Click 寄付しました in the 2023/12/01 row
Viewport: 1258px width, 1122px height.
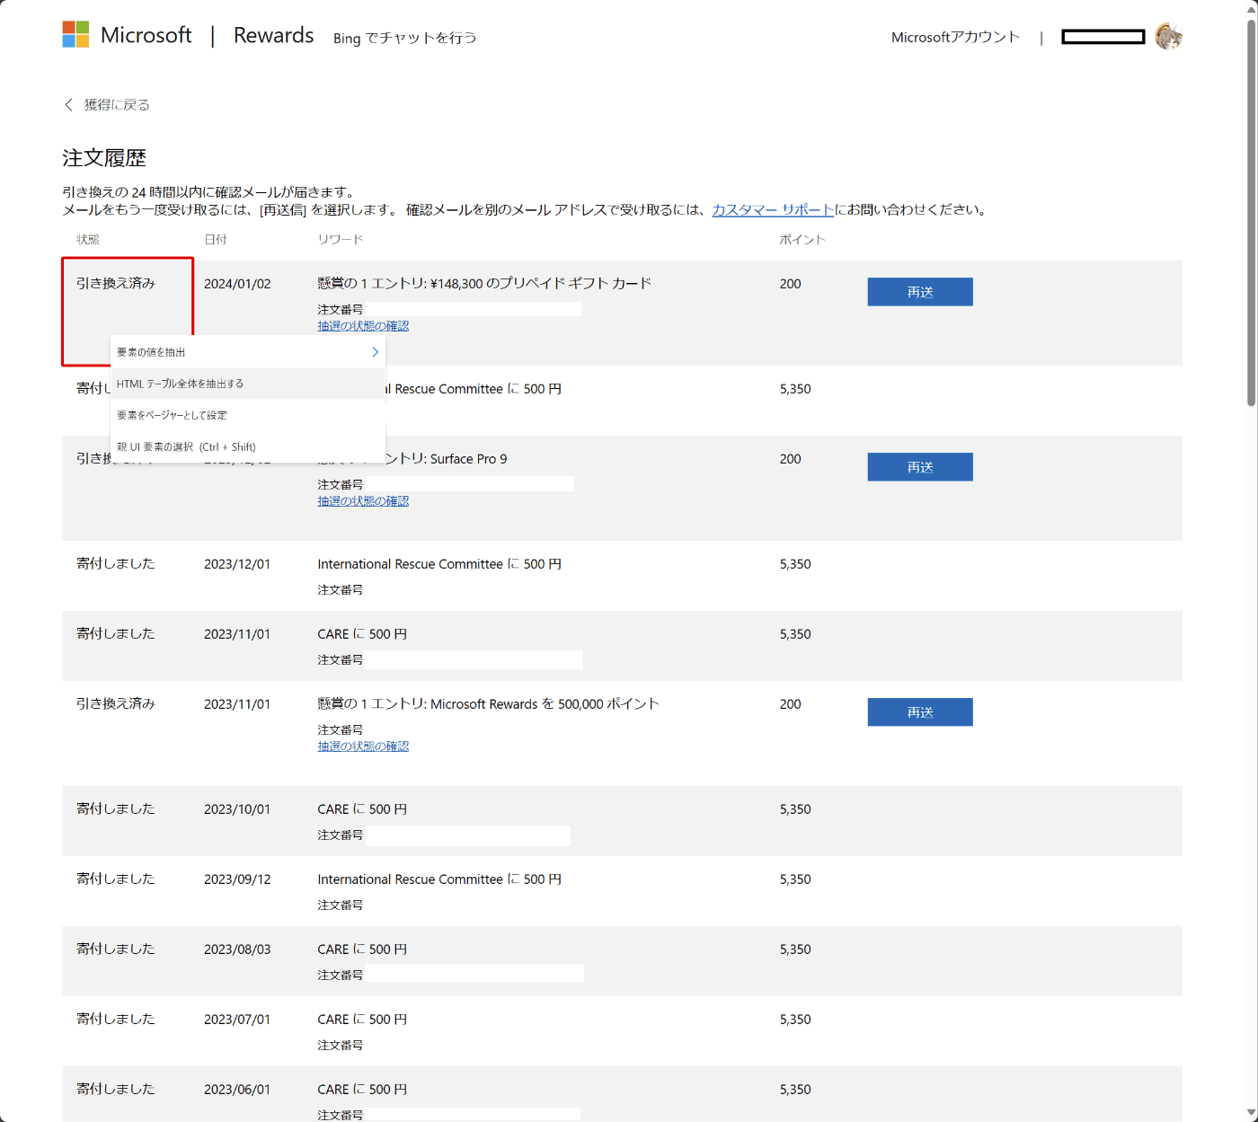(x=116, y=563)
